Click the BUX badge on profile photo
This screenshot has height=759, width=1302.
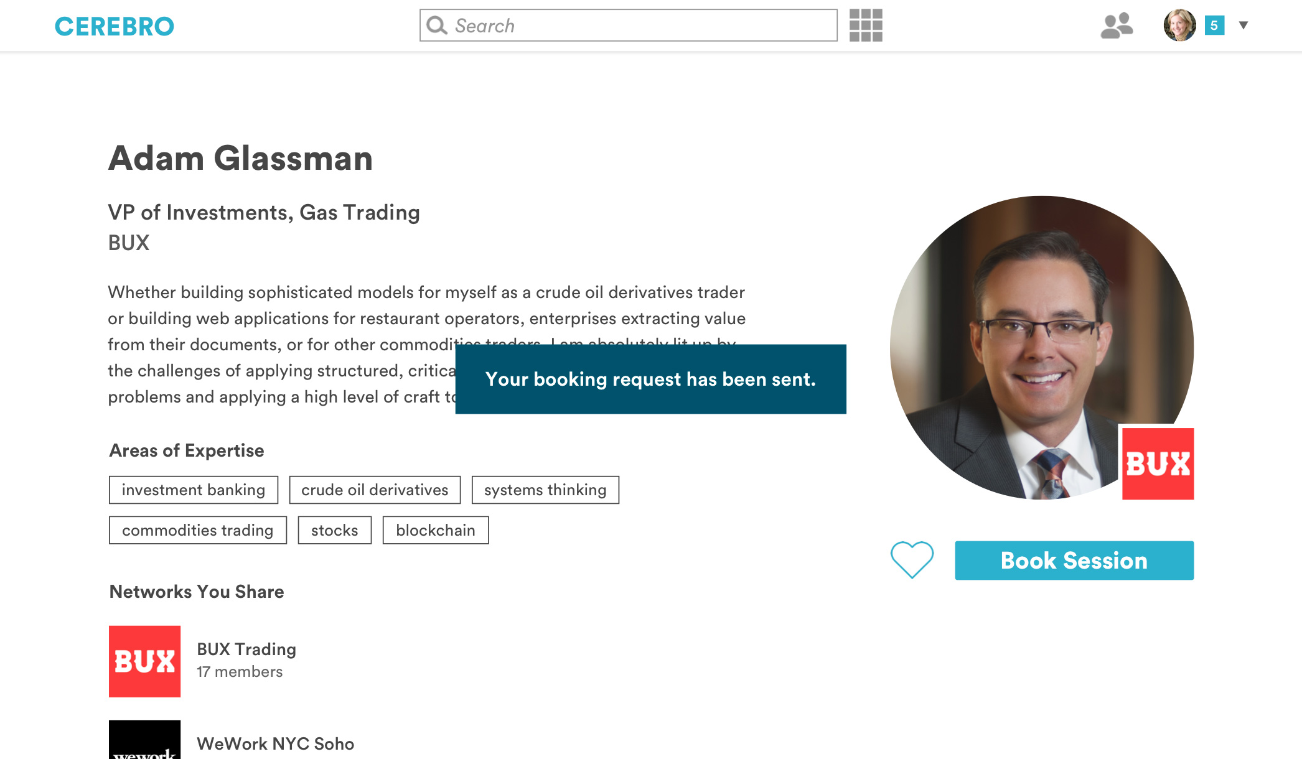tap(1158, 463)
